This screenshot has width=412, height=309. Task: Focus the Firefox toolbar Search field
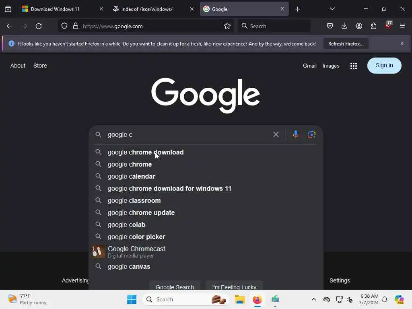(274, 26)
